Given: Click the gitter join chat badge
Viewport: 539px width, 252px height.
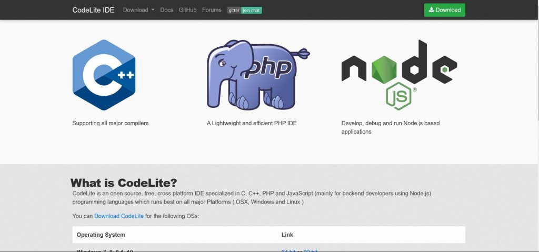Looking at the screenshot, I should 244,11.
